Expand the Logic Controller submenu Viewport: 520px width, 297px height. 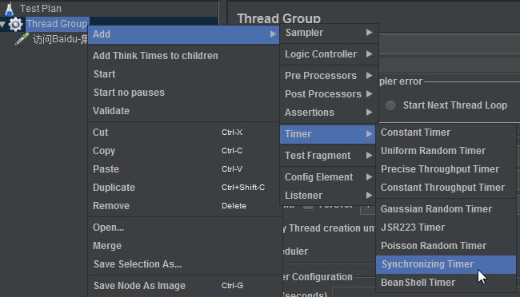pos(329,54)
